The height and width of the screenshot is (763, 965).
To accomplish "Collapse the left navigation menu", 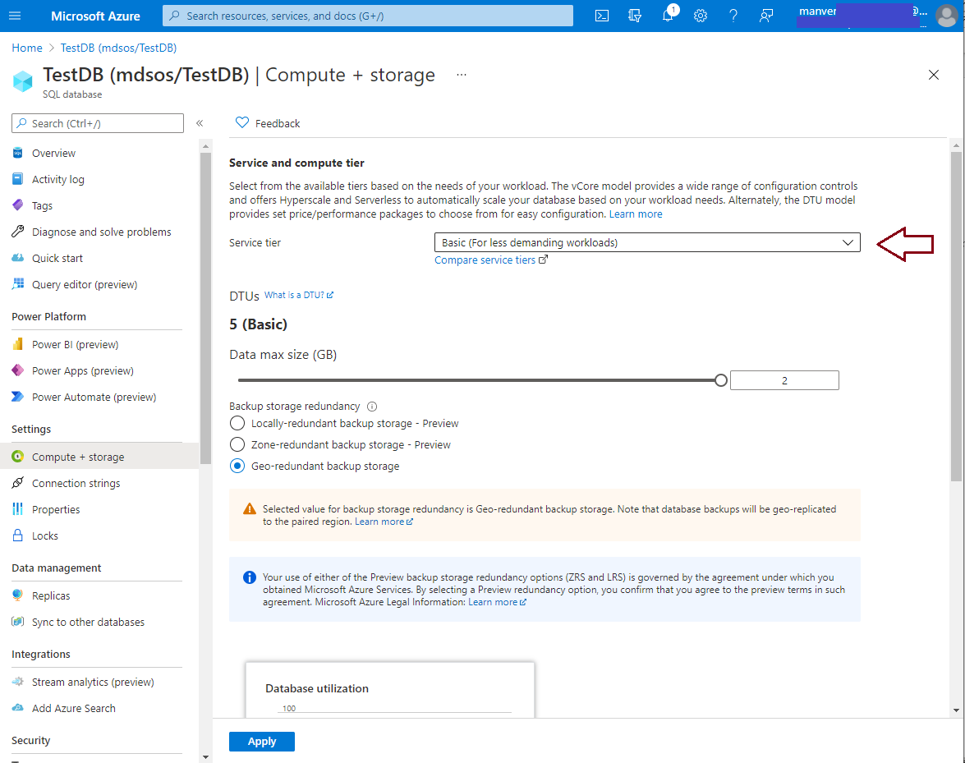I will [x=200, y=123].
